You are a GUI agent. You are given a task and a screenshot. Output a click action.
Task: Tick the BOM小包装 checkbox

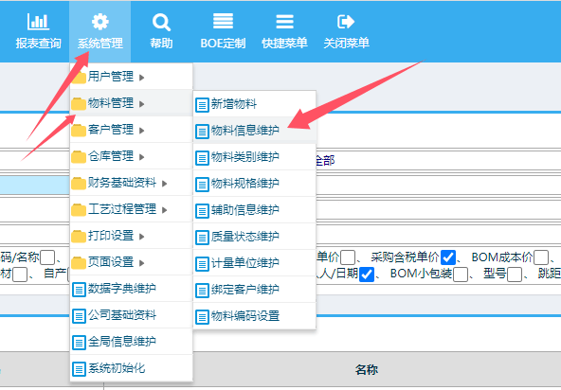click(x=461, y=275)
